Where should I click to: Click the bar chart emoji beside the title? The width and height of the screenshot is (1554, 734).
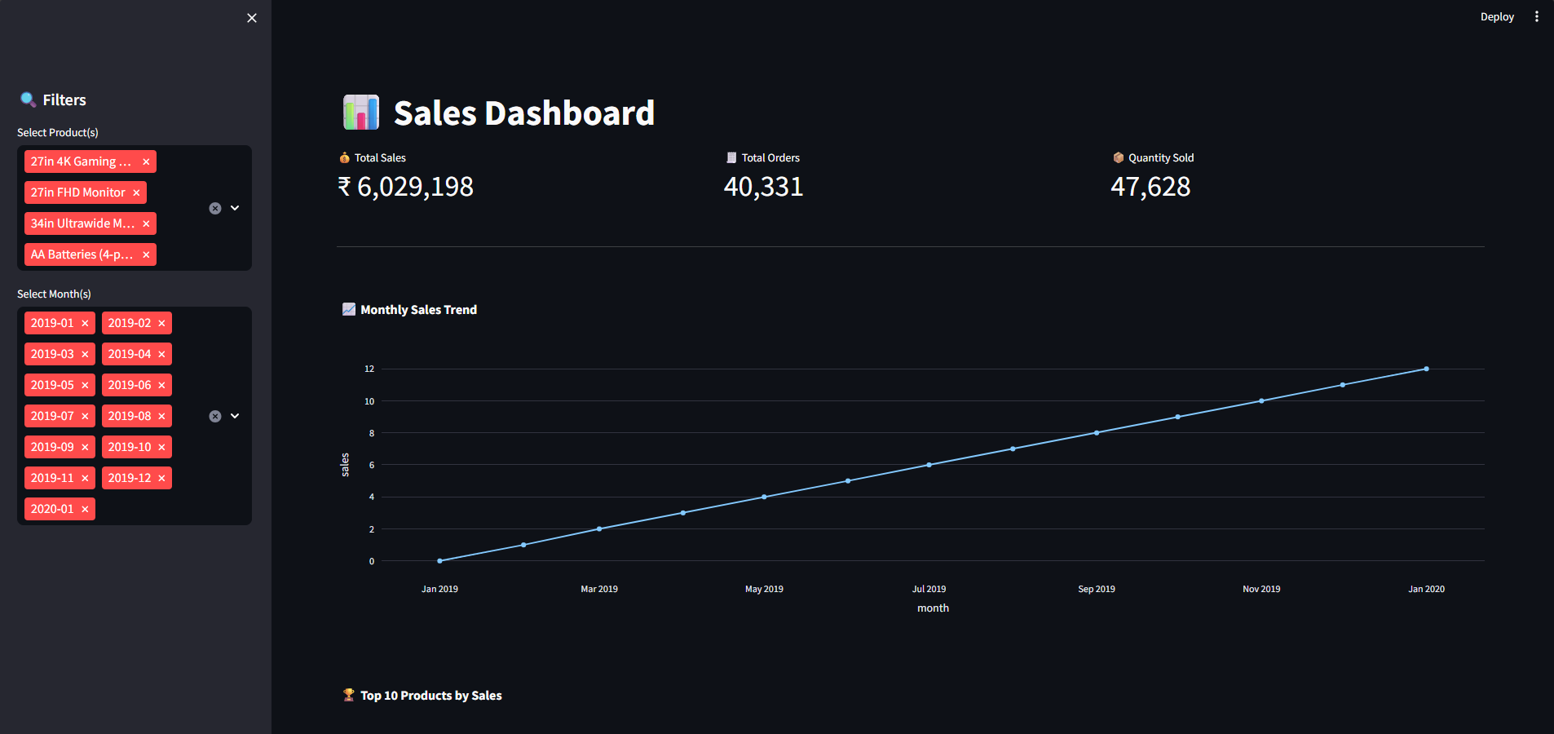point(361,113)
